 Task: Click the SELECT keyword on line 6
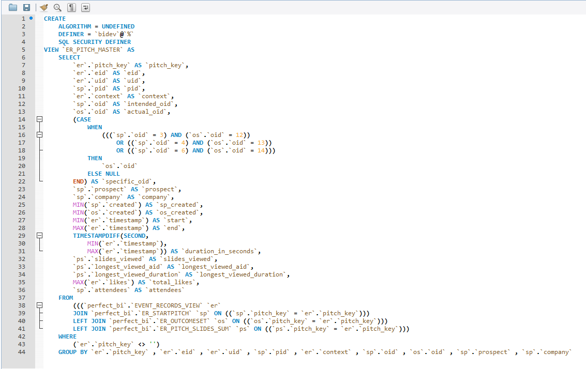click(69, 57)
